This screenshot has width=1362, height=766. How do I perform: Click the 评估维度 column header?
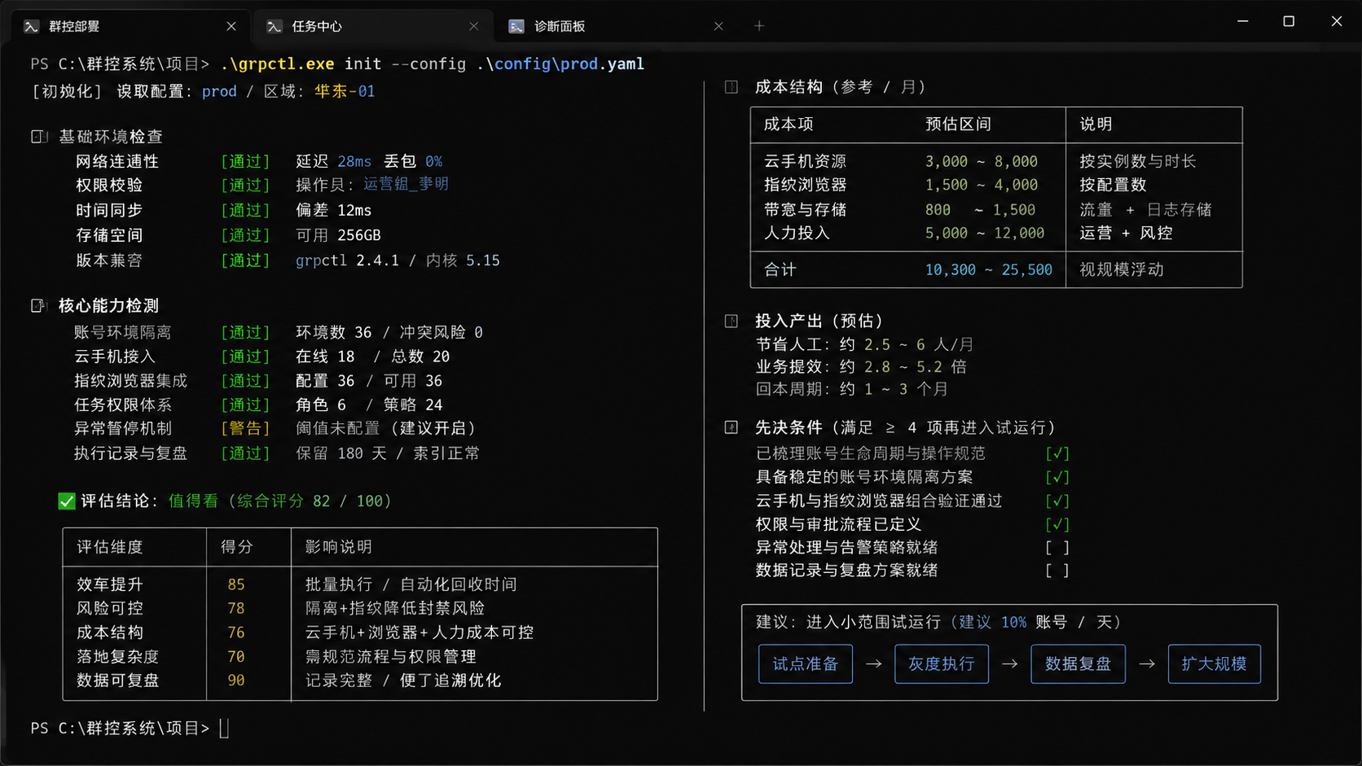(x=110, y=547)
